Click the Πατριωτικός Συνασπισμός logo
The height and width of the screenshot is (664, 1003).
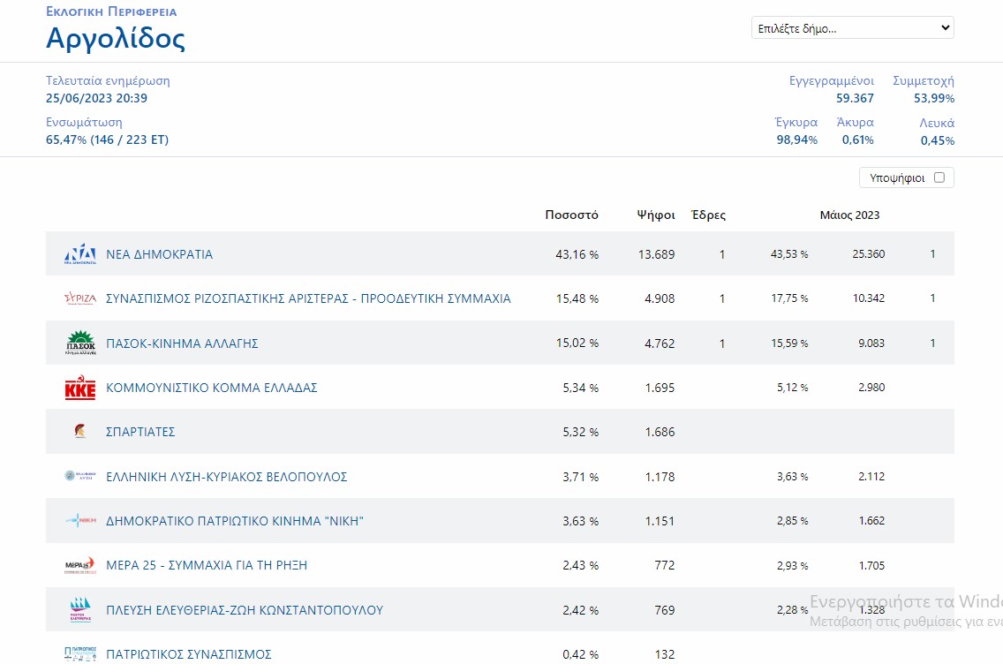pyautogui.click(x=80, y=654)
